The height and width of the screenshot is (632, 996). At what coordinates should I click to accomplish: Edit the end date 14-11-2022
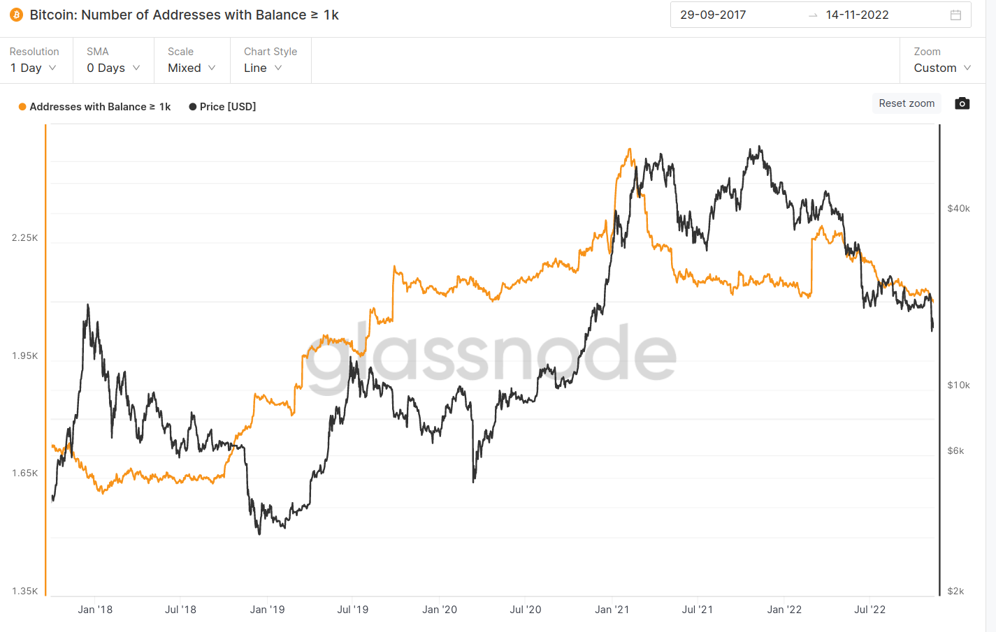click(857, 15)
